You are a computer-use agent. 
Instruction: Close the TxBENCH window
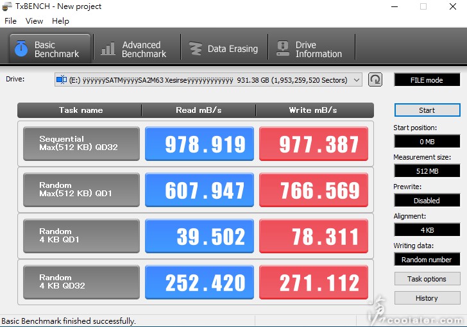pyautogui.click(x=453, y=6)
